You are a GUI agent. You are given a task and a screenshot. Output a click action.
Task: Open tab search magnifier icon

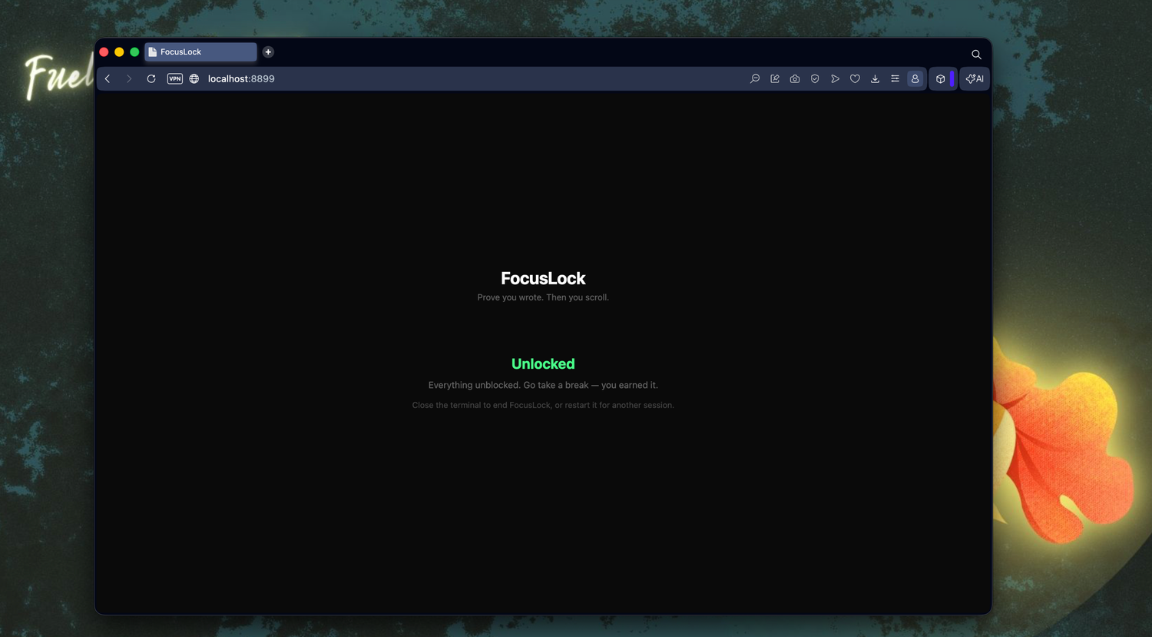(976, 55)
